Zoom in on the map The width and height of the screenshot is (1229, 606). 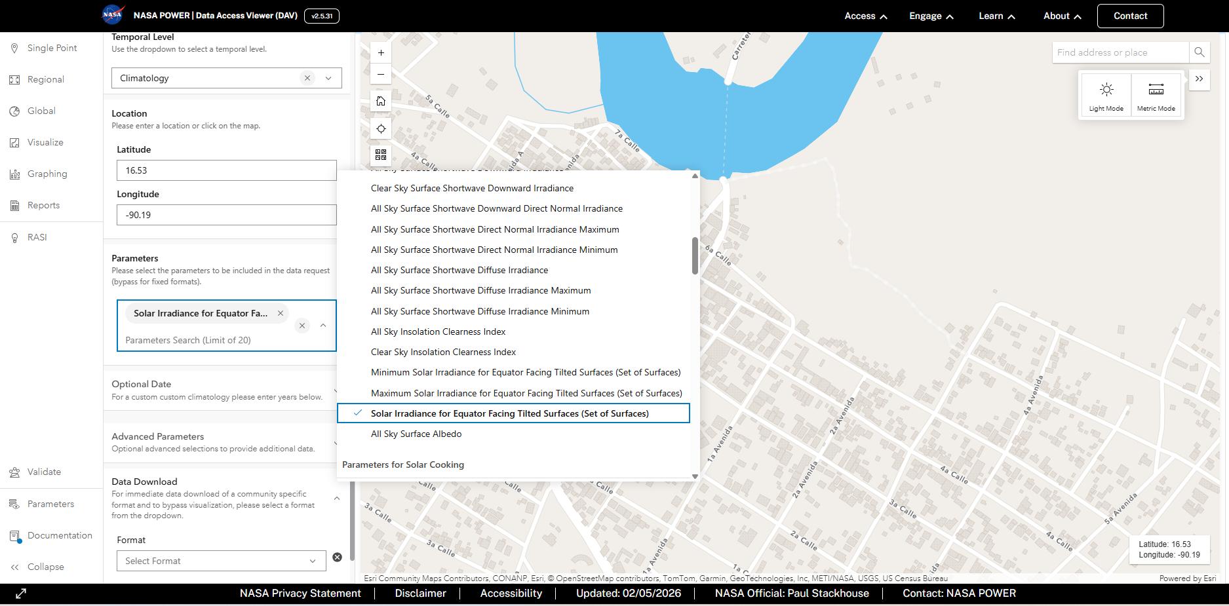[381, 53]
